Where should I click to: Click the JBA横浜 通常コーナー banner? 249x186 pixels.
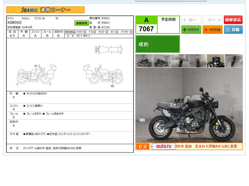point(45,10)
